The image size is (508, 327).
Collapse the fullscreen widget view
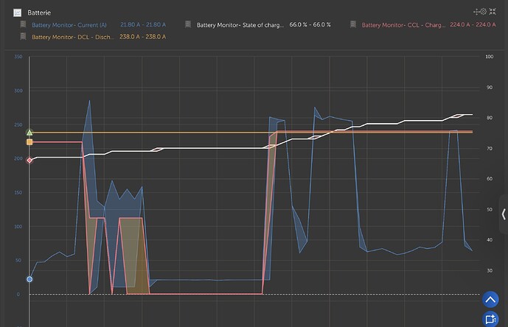point(493,12)
